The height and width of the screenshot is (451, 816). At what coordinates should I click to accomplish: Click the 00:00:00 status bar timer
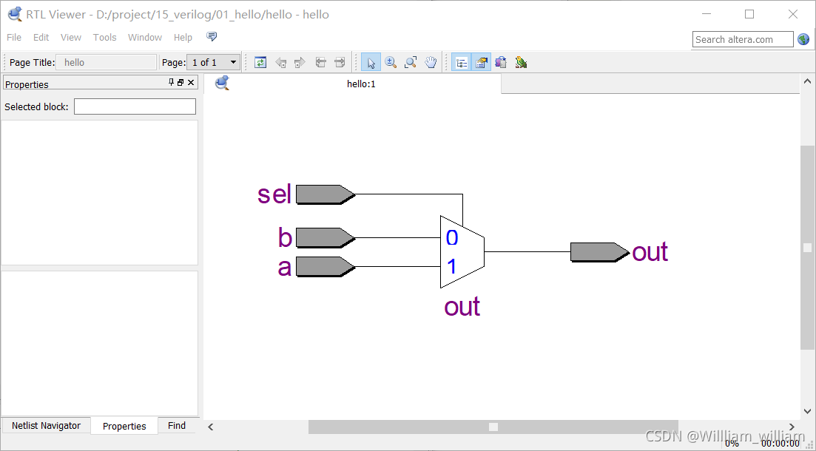pos(780,443)
